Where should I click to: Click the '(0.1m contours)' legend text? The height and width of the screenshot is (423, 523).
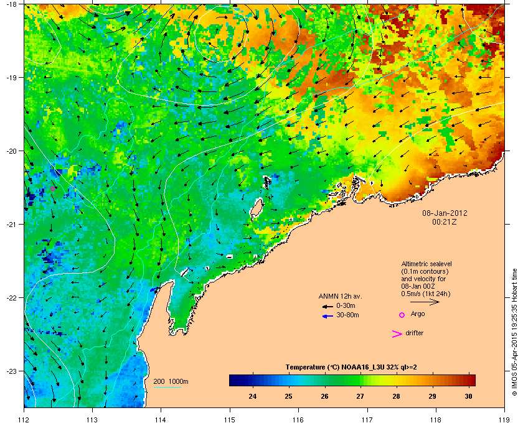[x=425, y=271]
